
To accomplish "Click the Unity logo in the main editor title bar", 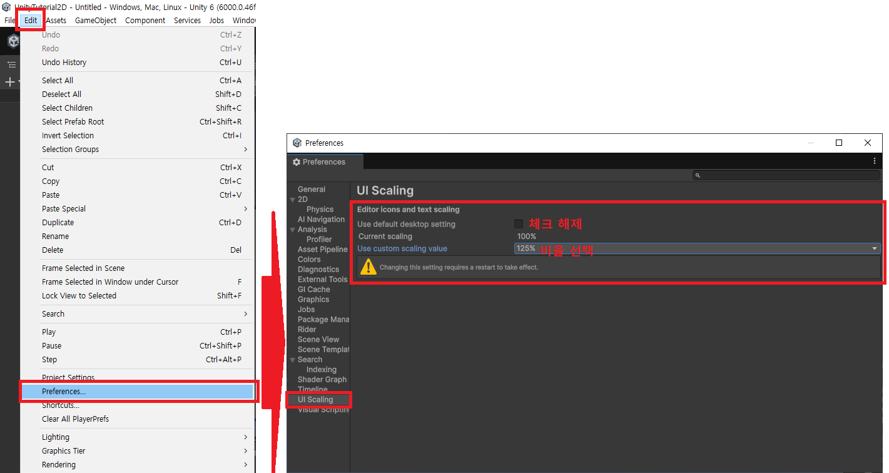I will click(x=6, y=7).
